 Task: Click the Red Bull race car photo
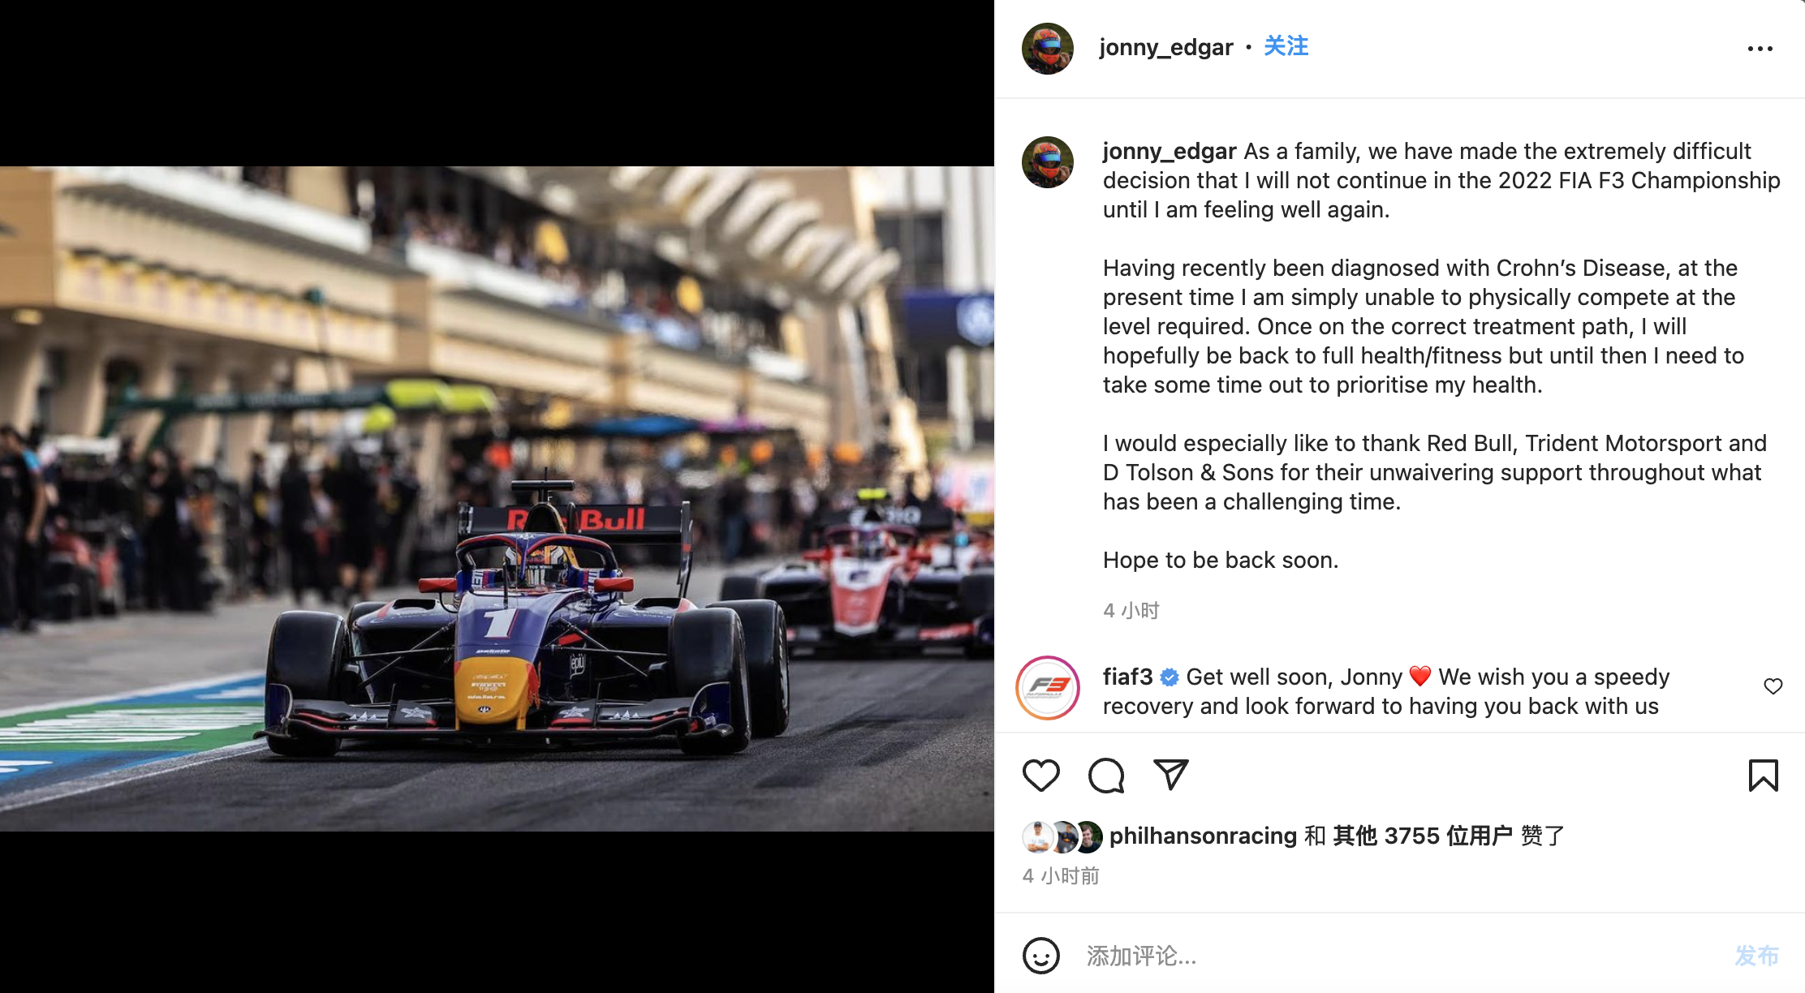coord(497,498)
